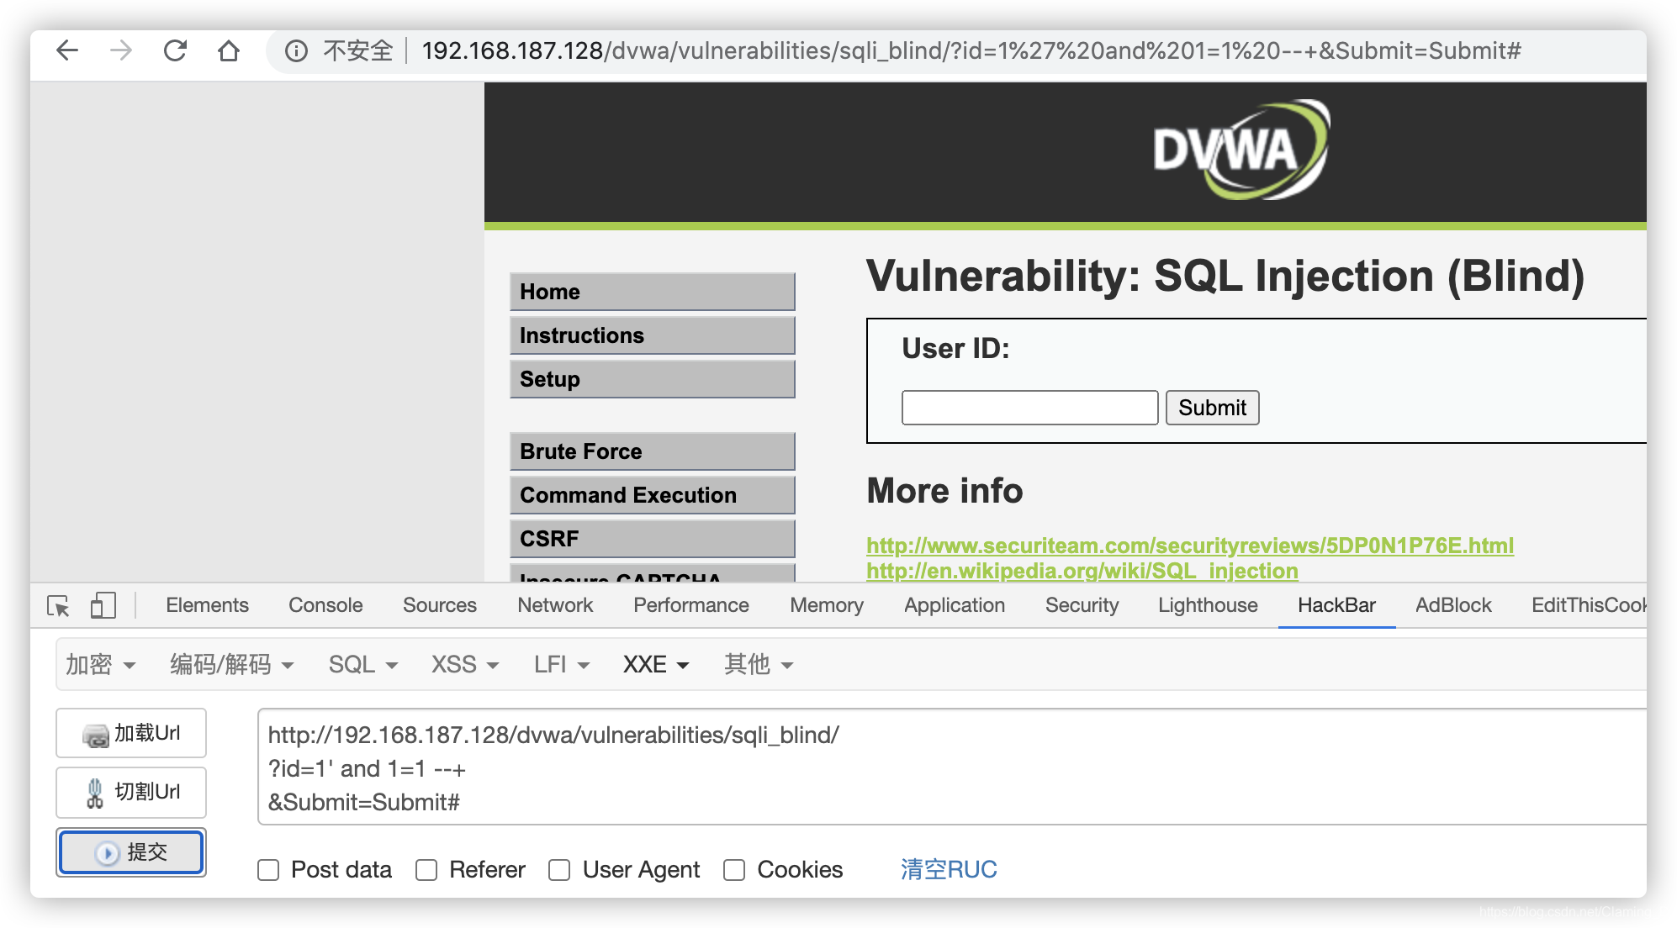1677x928 pixels.
Task: Click the securiteam.com reference link
Action: pyautogui.click(x=1191, y=544)
